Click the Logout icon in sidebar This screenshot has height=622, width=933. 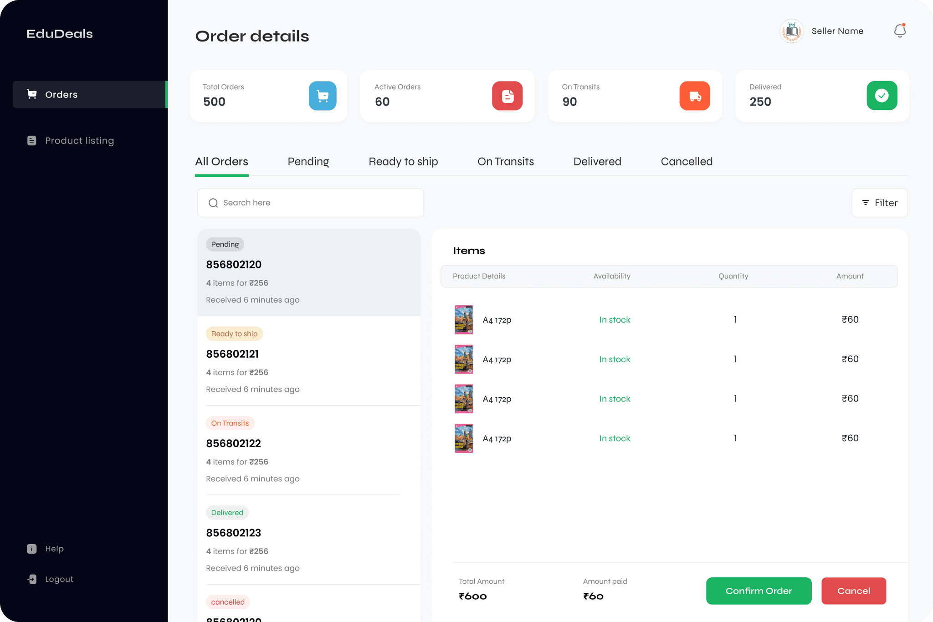pyautogui.click(x=32, y=579)
